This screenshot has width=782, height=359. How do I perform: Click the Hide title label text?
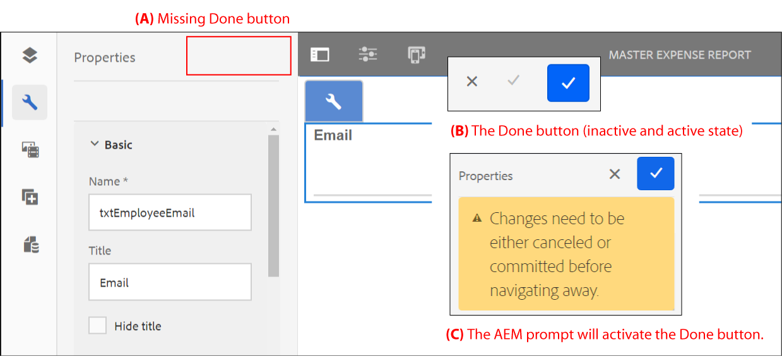(x=138, y=326)
